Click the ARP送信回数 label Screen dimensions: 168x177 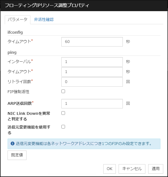pos(20,103)
